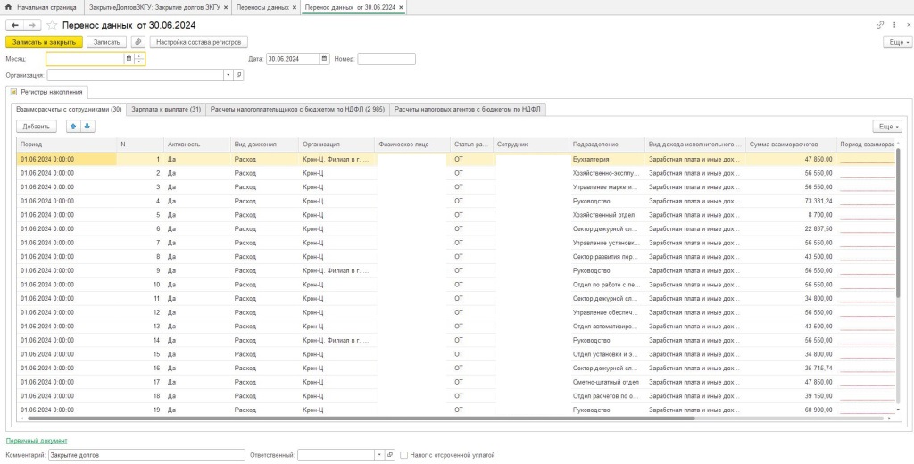Click the back navigation arrow
Viewport: 914px width, 464px height.
(14, 25)
